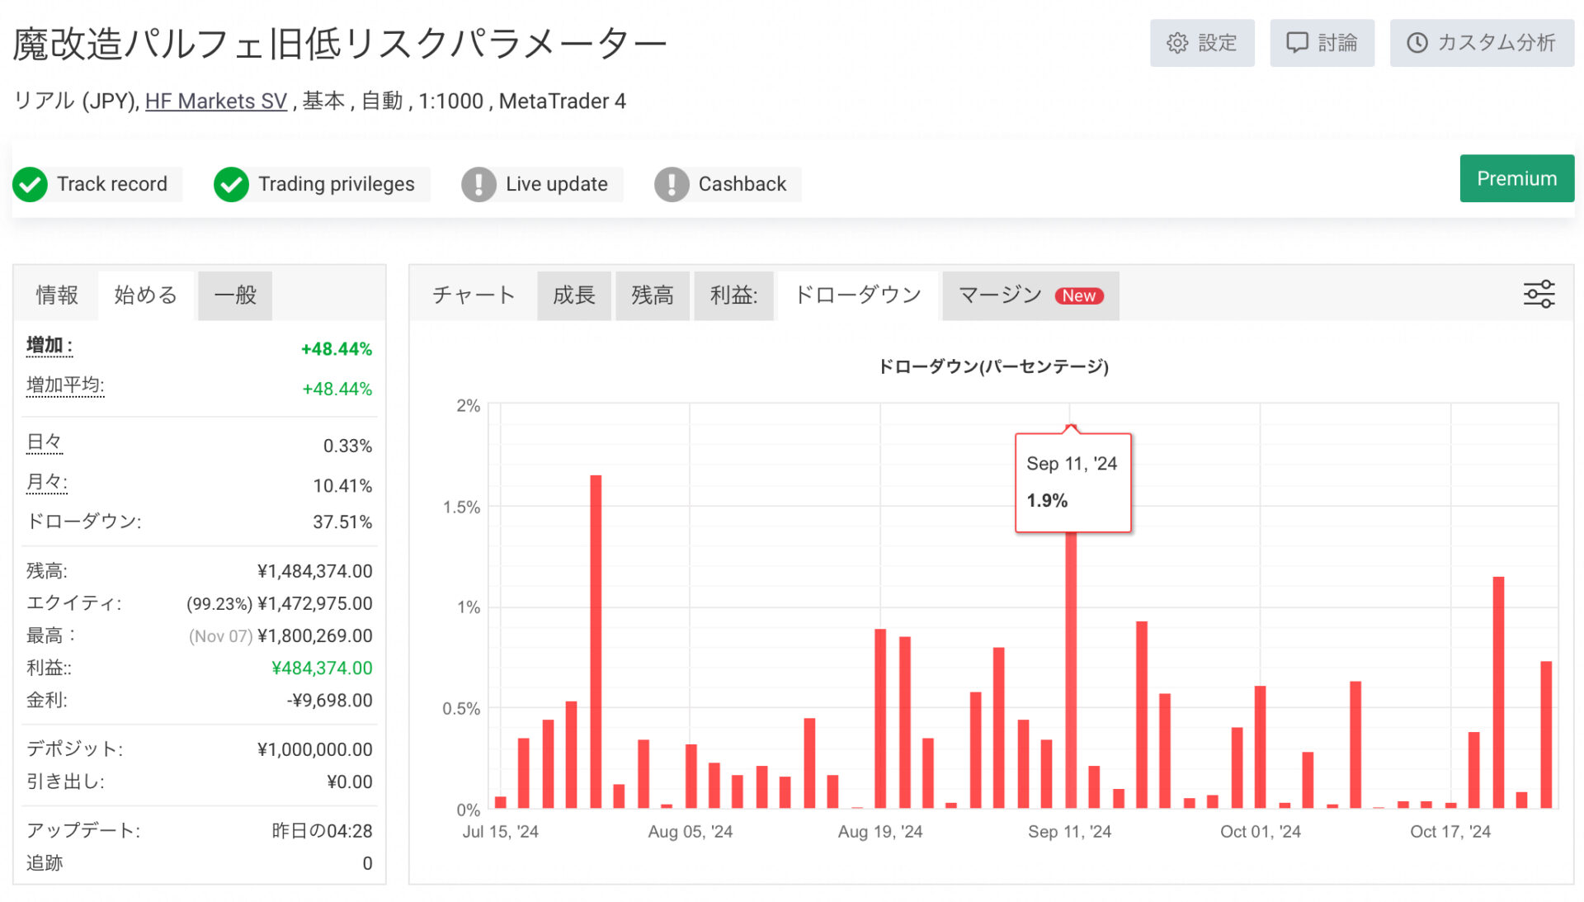Open the Premium button
This screenshot has width=1584, height=902.
click(x=1516, y=178)
